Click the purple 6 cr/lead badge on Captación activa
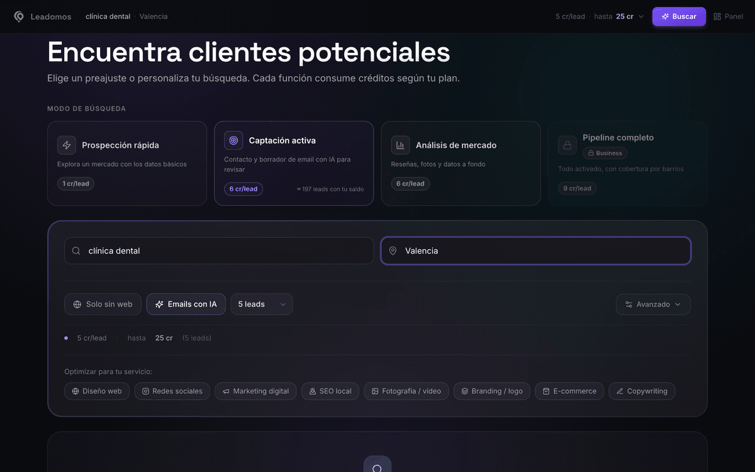The image size is (755, 472). (x=243, y=189)
